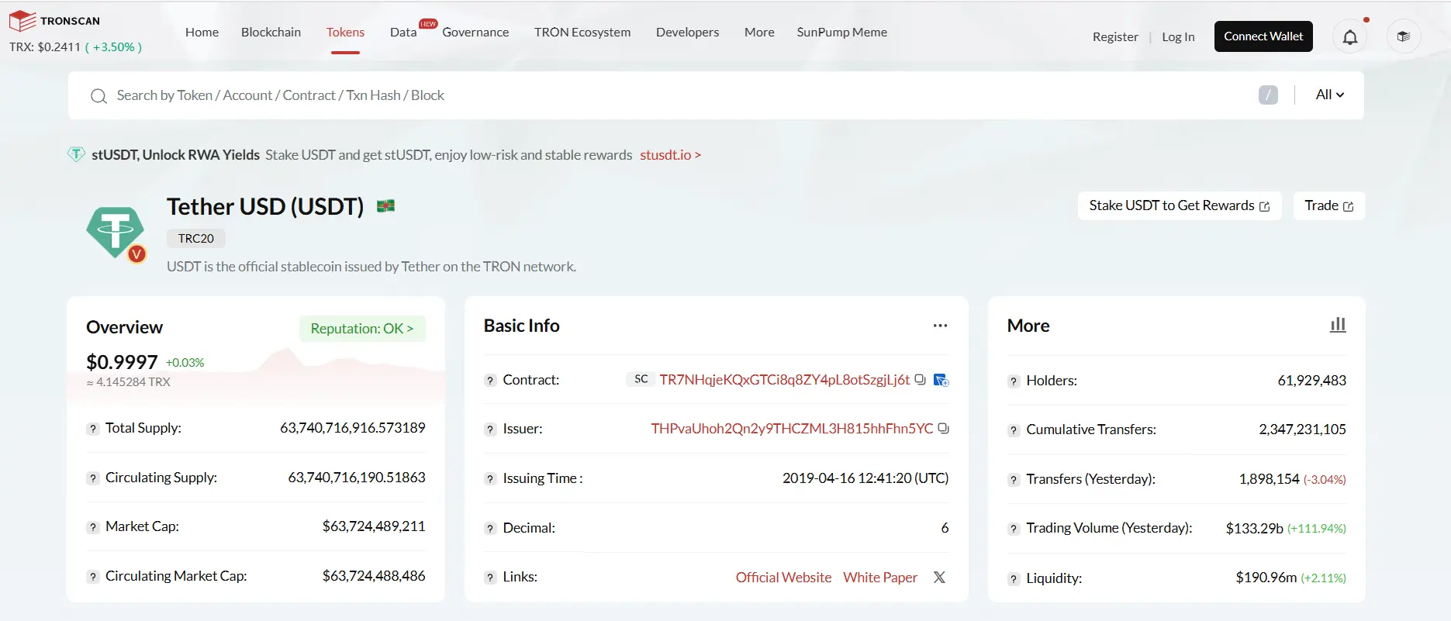Copy the contract address
The width and height of the screenshot is (1451, 621).
(x=920, y=380)
